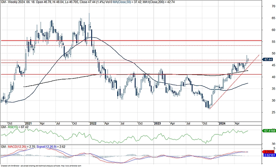The width and height of the screenshot is (276, 167).
Task: Click the 40 price axis label
Action: [273, 77]
